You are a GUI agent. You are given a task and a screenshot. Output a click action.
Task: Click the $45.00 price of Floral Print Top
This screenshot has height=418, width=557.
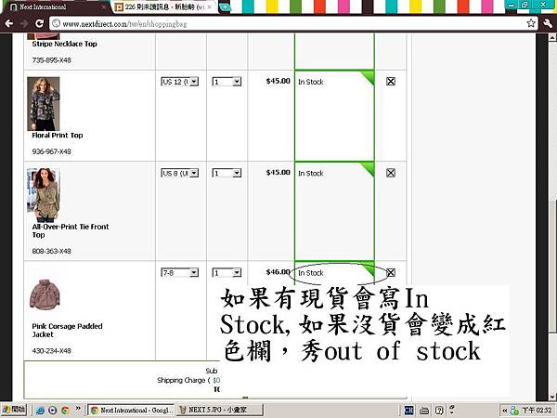tap(278, 81)
